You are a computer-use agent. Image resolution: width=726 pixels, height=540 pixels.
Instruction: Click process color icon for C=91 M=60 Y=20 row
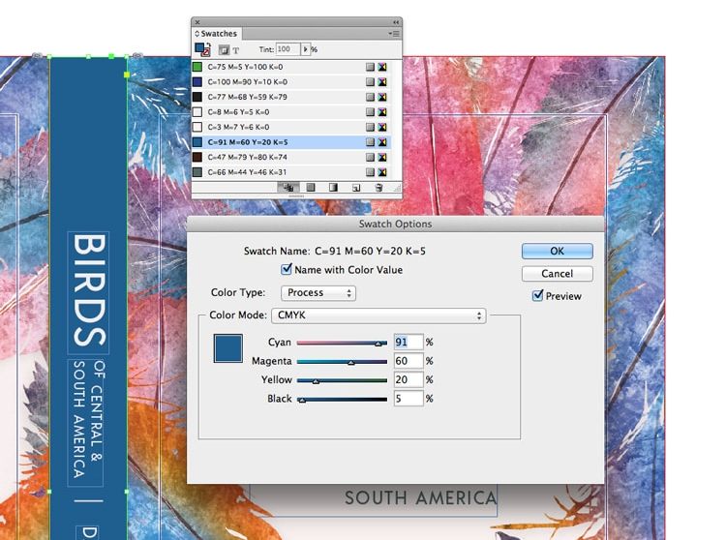coord(370,142)
